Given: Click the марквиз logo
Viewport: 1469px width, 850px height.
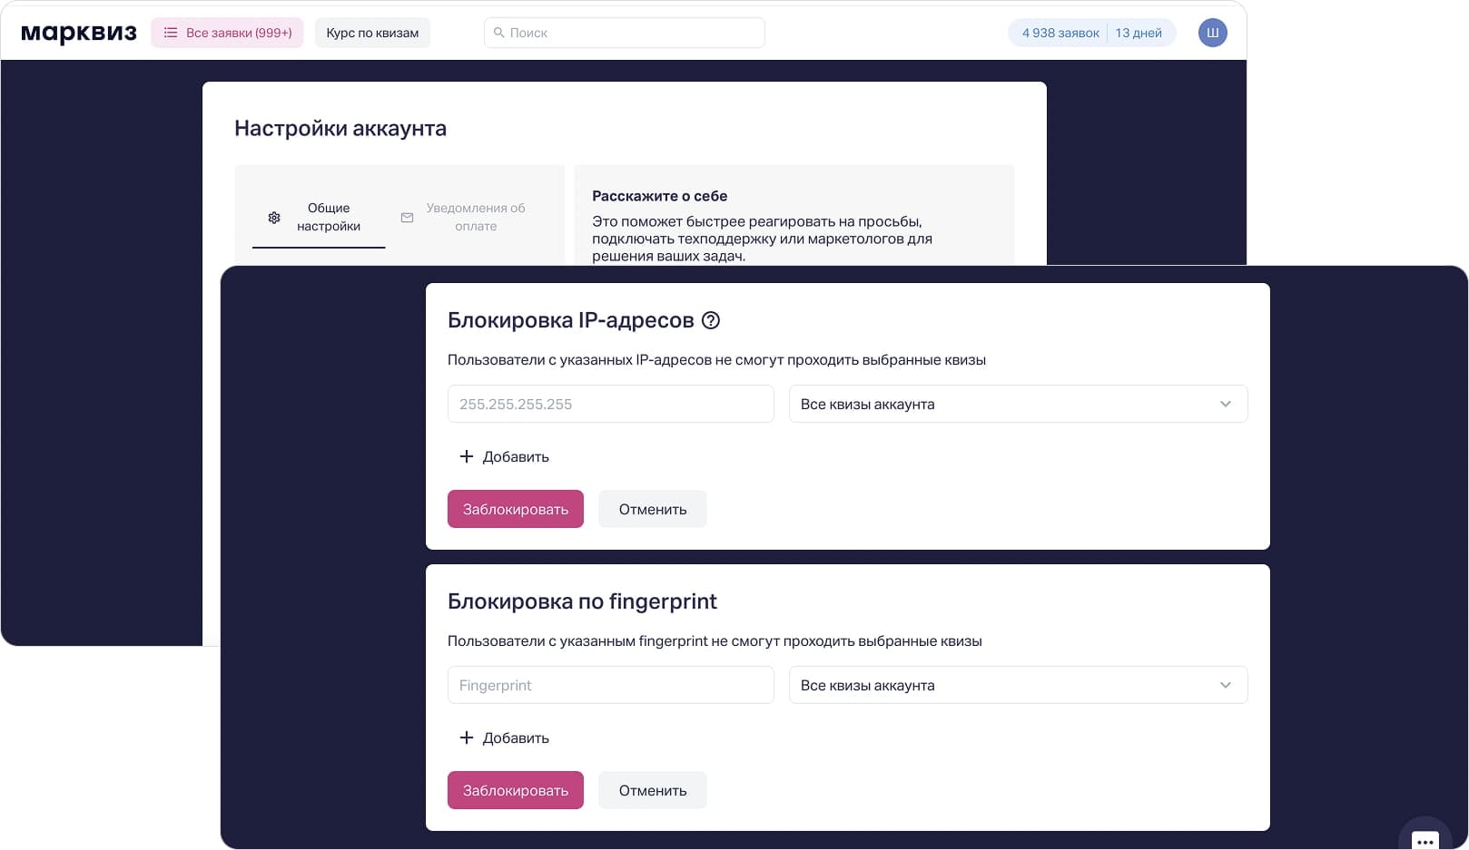Looking at the screenshot, I should (78, 32).
